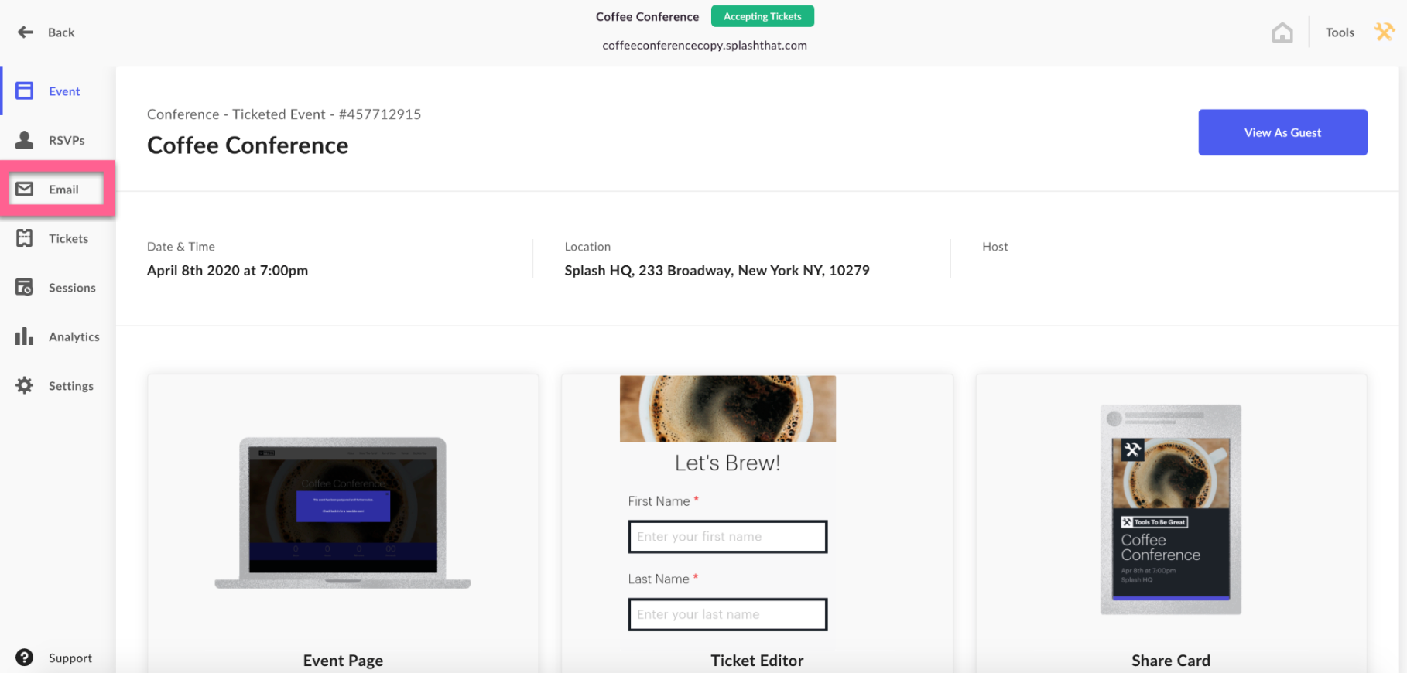Click the Event calendar icon in sidebar
The width and height of the screenshot is (1407, 673).
(x=25, y=91)
